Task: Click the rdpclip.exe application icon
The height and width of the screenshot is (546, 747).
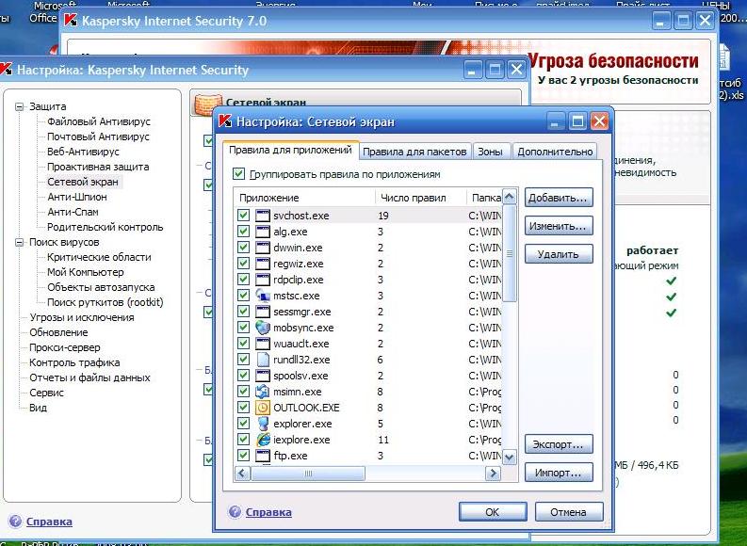Action: 263,280
